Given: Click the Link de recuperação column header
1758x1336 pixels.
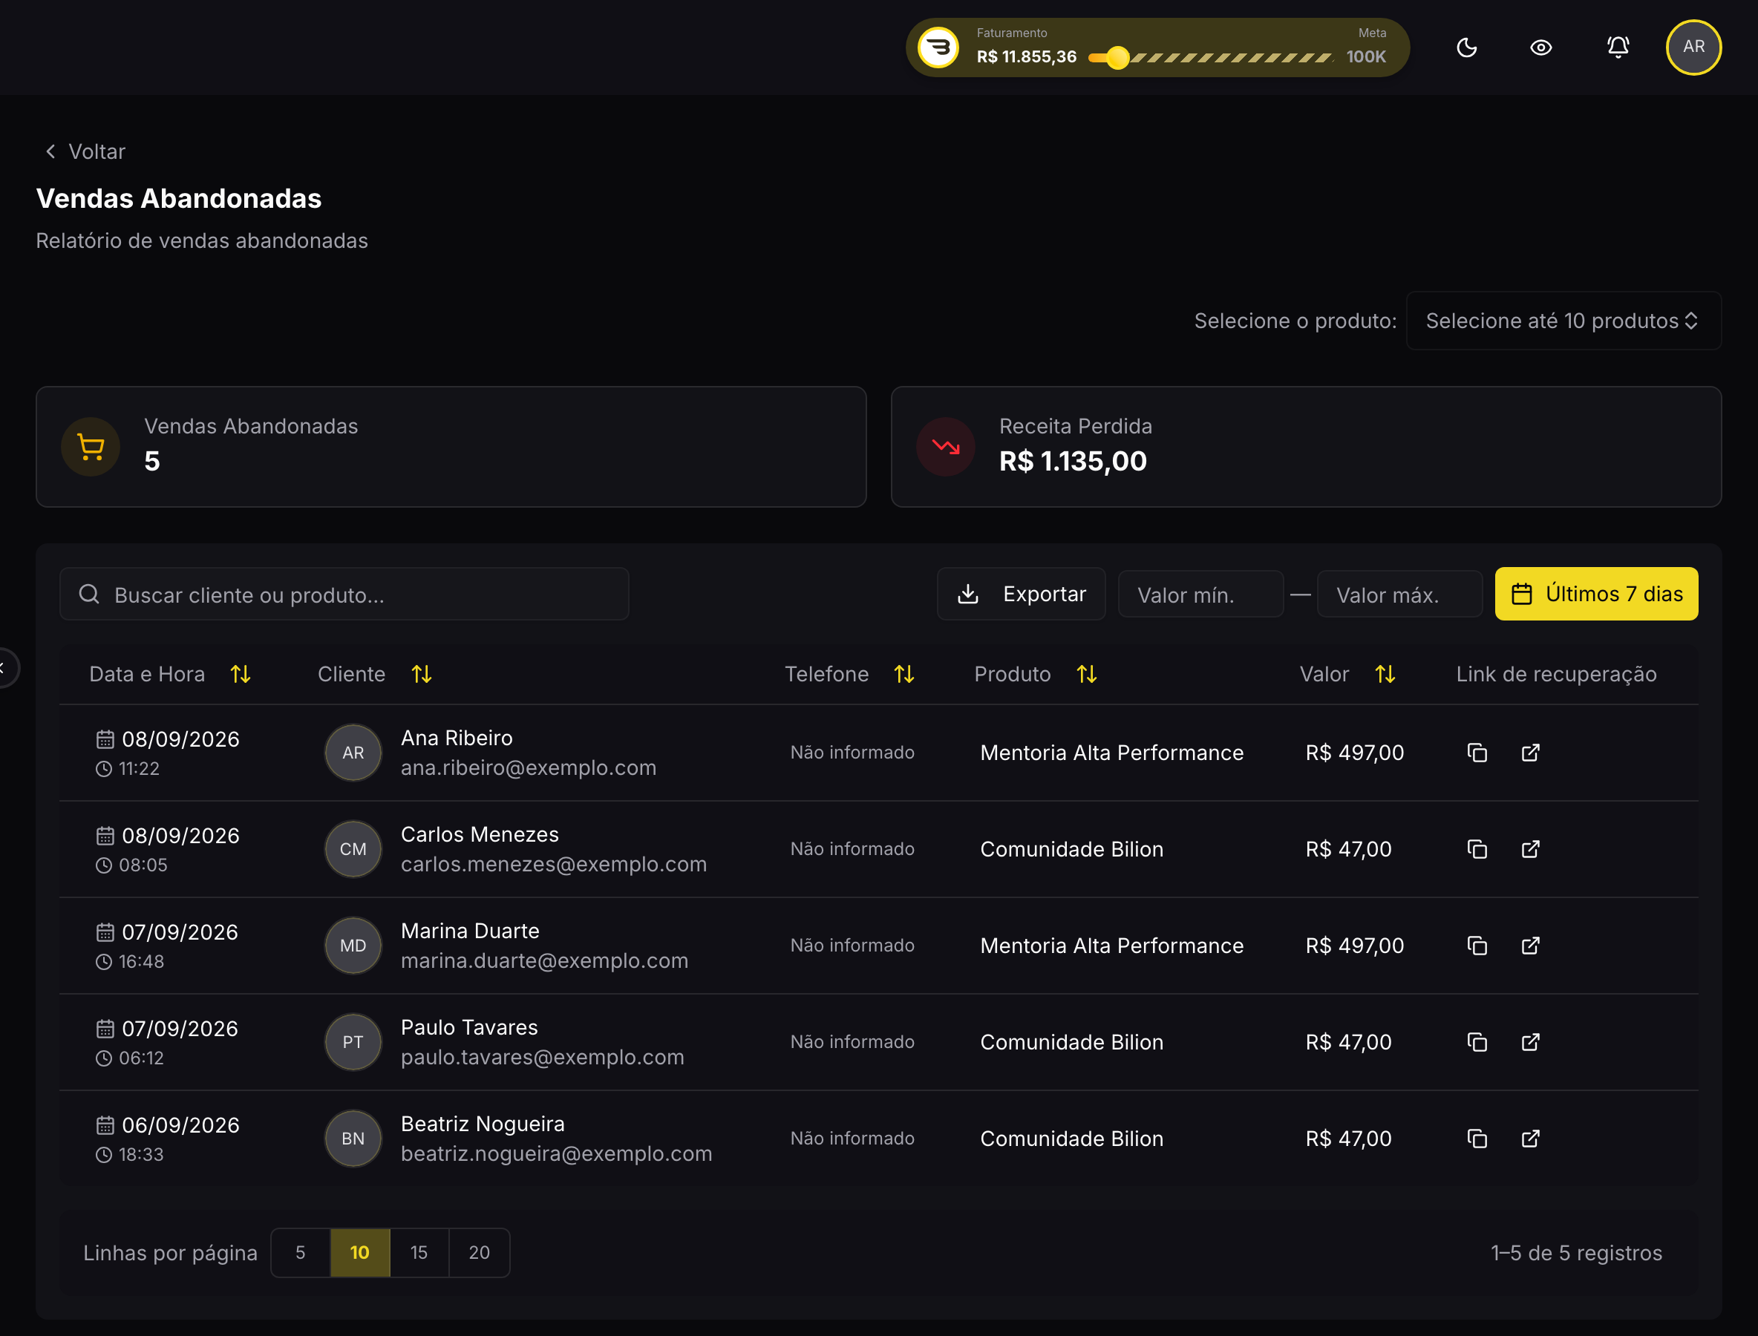Looking at the screenshot, I should click(1556, 675).
